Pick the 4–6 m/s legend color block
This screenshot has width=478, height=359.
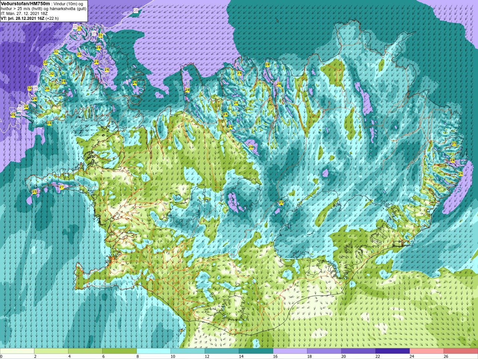coord(86,351)
